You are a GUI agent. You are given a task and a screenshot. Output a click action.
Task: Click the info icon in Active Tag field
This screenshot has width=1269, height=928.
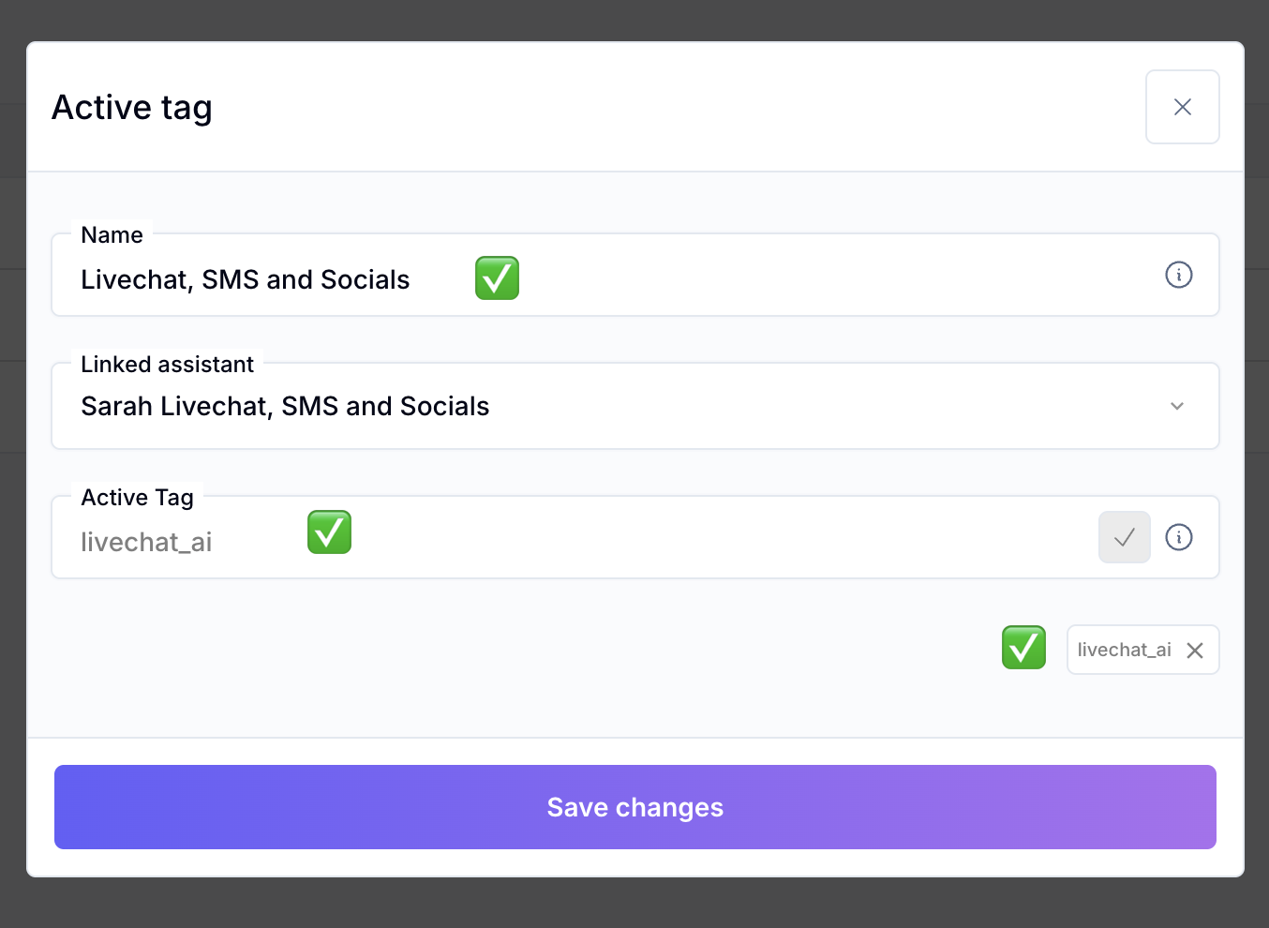pyautogui.click(x=1178, y=537)
